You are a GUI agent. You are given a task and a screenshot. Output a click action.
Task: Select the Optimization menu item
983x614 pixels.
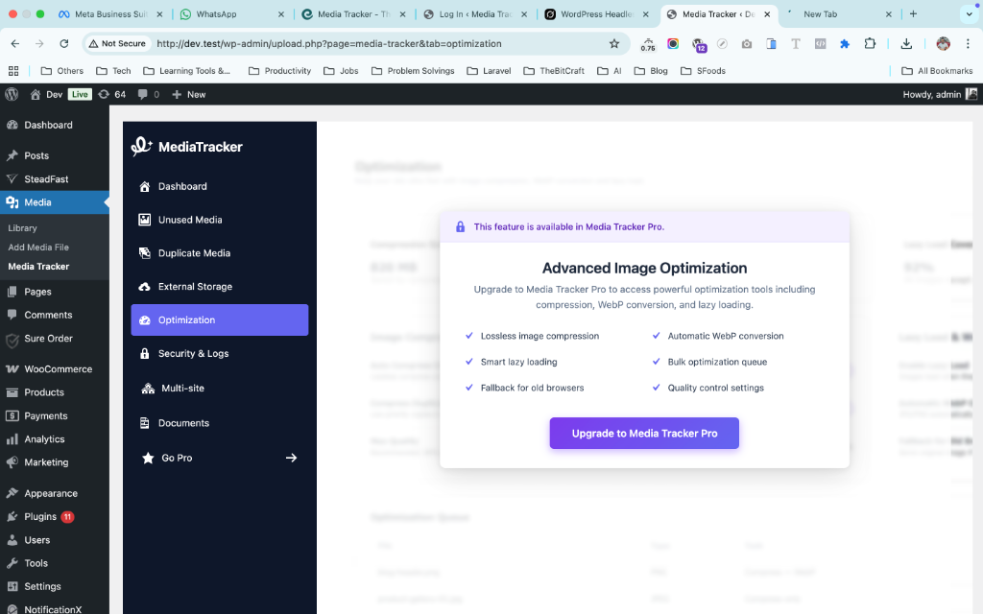pos(220,320)
